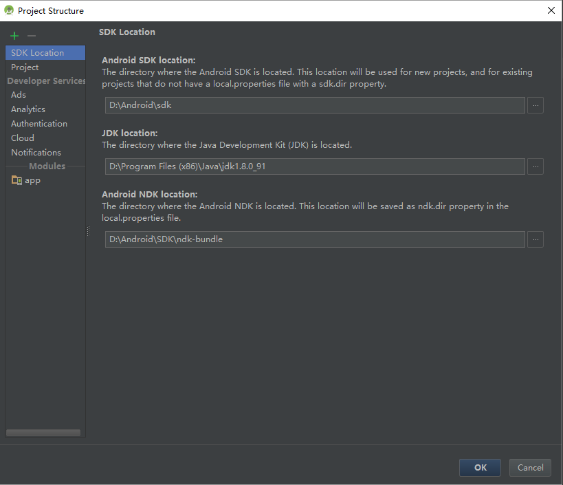The width and height of the screenshot is (563, 485).
Task: Select the Cloud developer service
Action: point(23,138)
